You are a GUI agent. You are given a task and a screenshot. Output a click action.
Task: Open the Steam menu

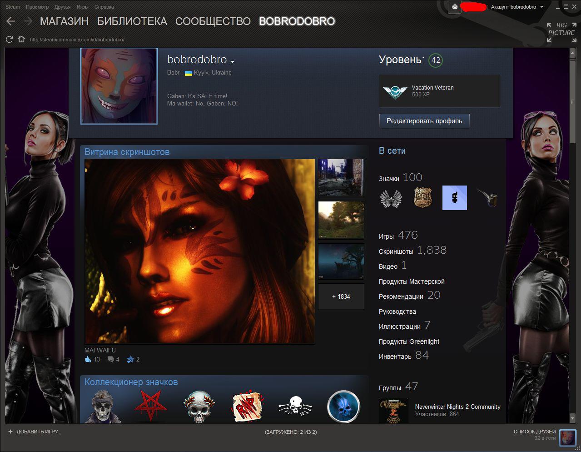coord(13,7)
